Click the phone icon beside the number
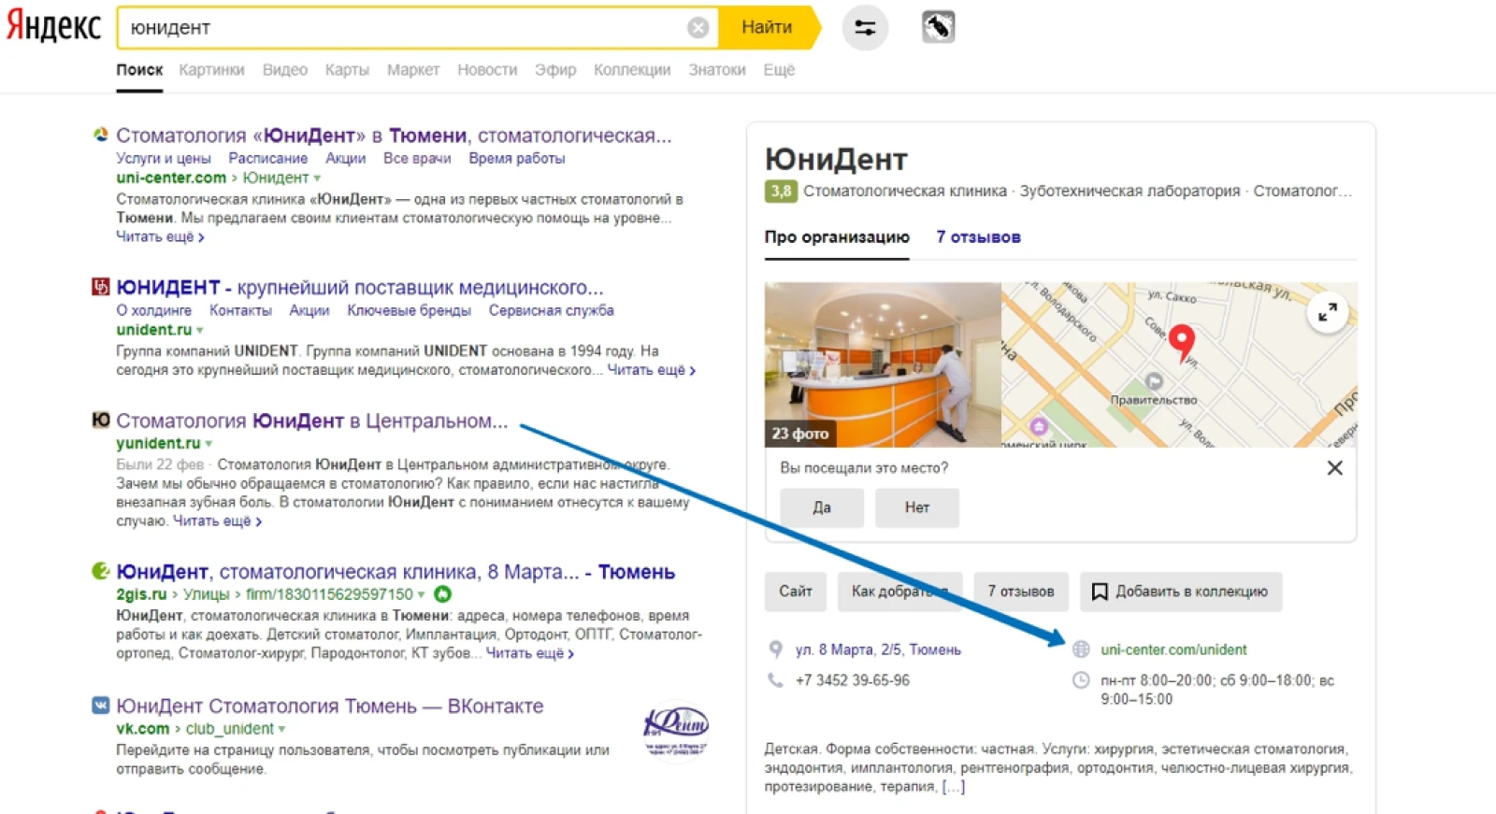Viewport: 1496px width, 814px height. point(775,680)
